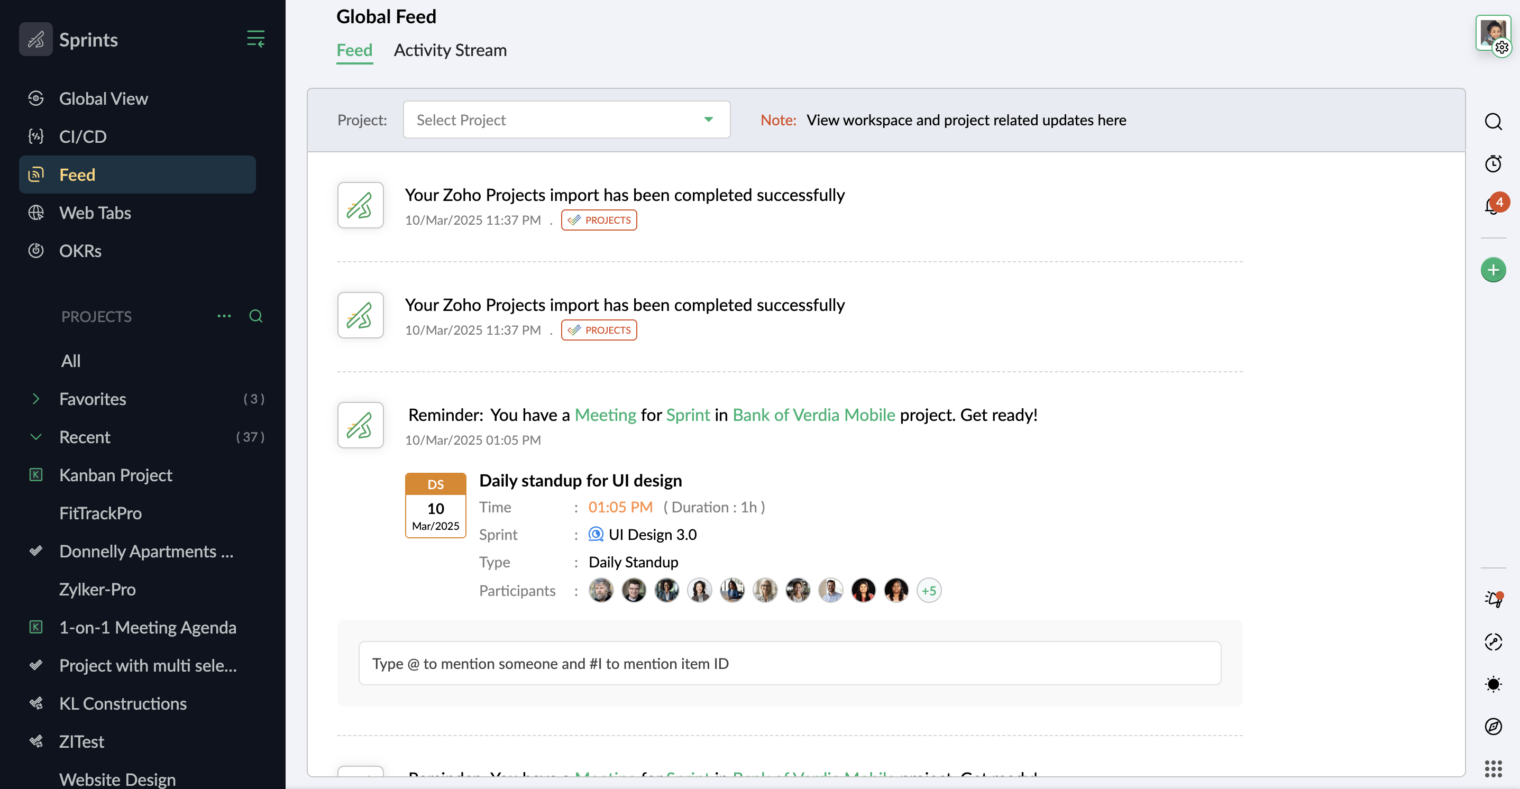Click the comment mention input field

pos(790,663)
